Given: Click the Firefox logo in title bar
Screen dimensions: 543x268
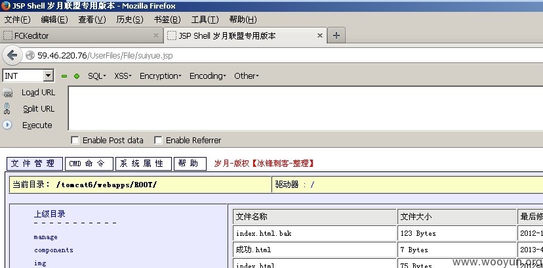Looking at the screenshot, I should (x=6, y=5).
